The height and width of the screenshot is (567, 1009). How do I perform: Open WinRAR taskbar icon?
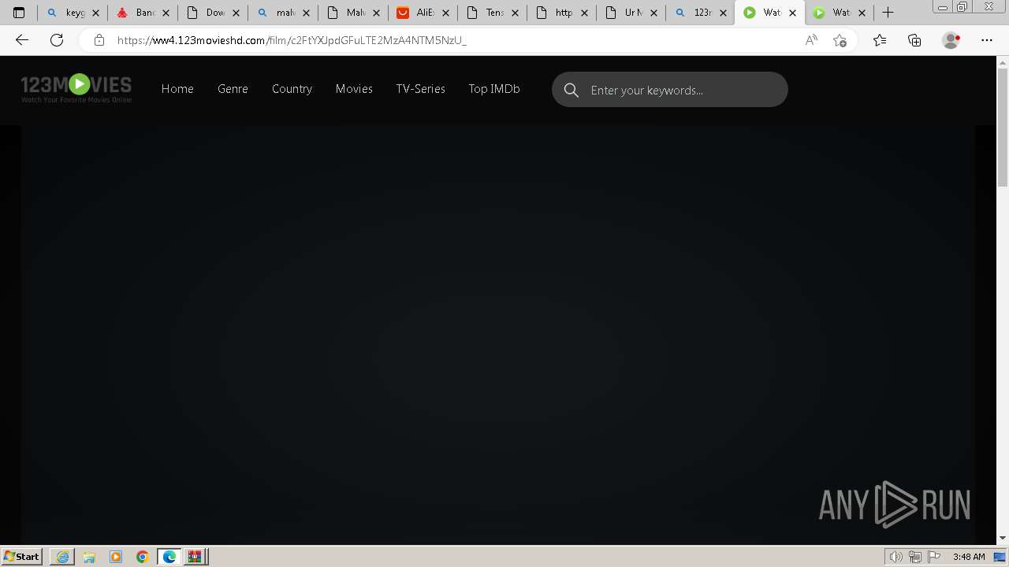click(195, 557)
